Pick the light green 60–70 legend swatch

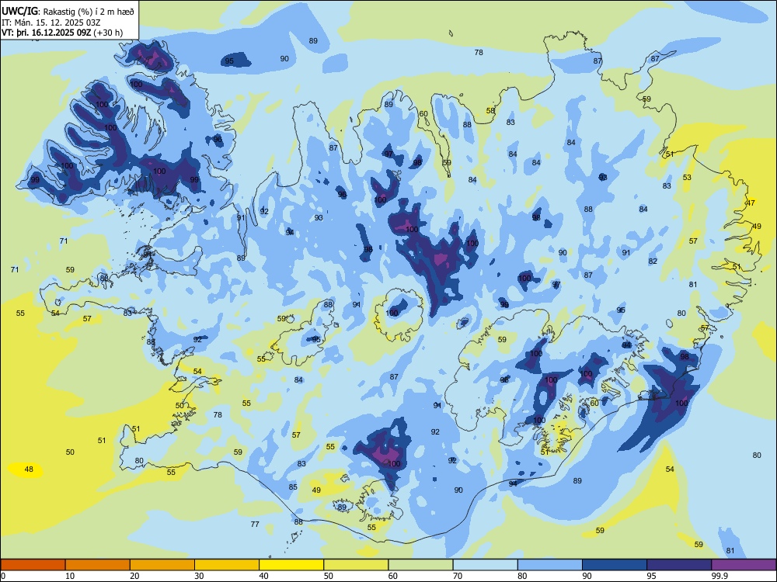pyautogui.click(x=420, y=565)
